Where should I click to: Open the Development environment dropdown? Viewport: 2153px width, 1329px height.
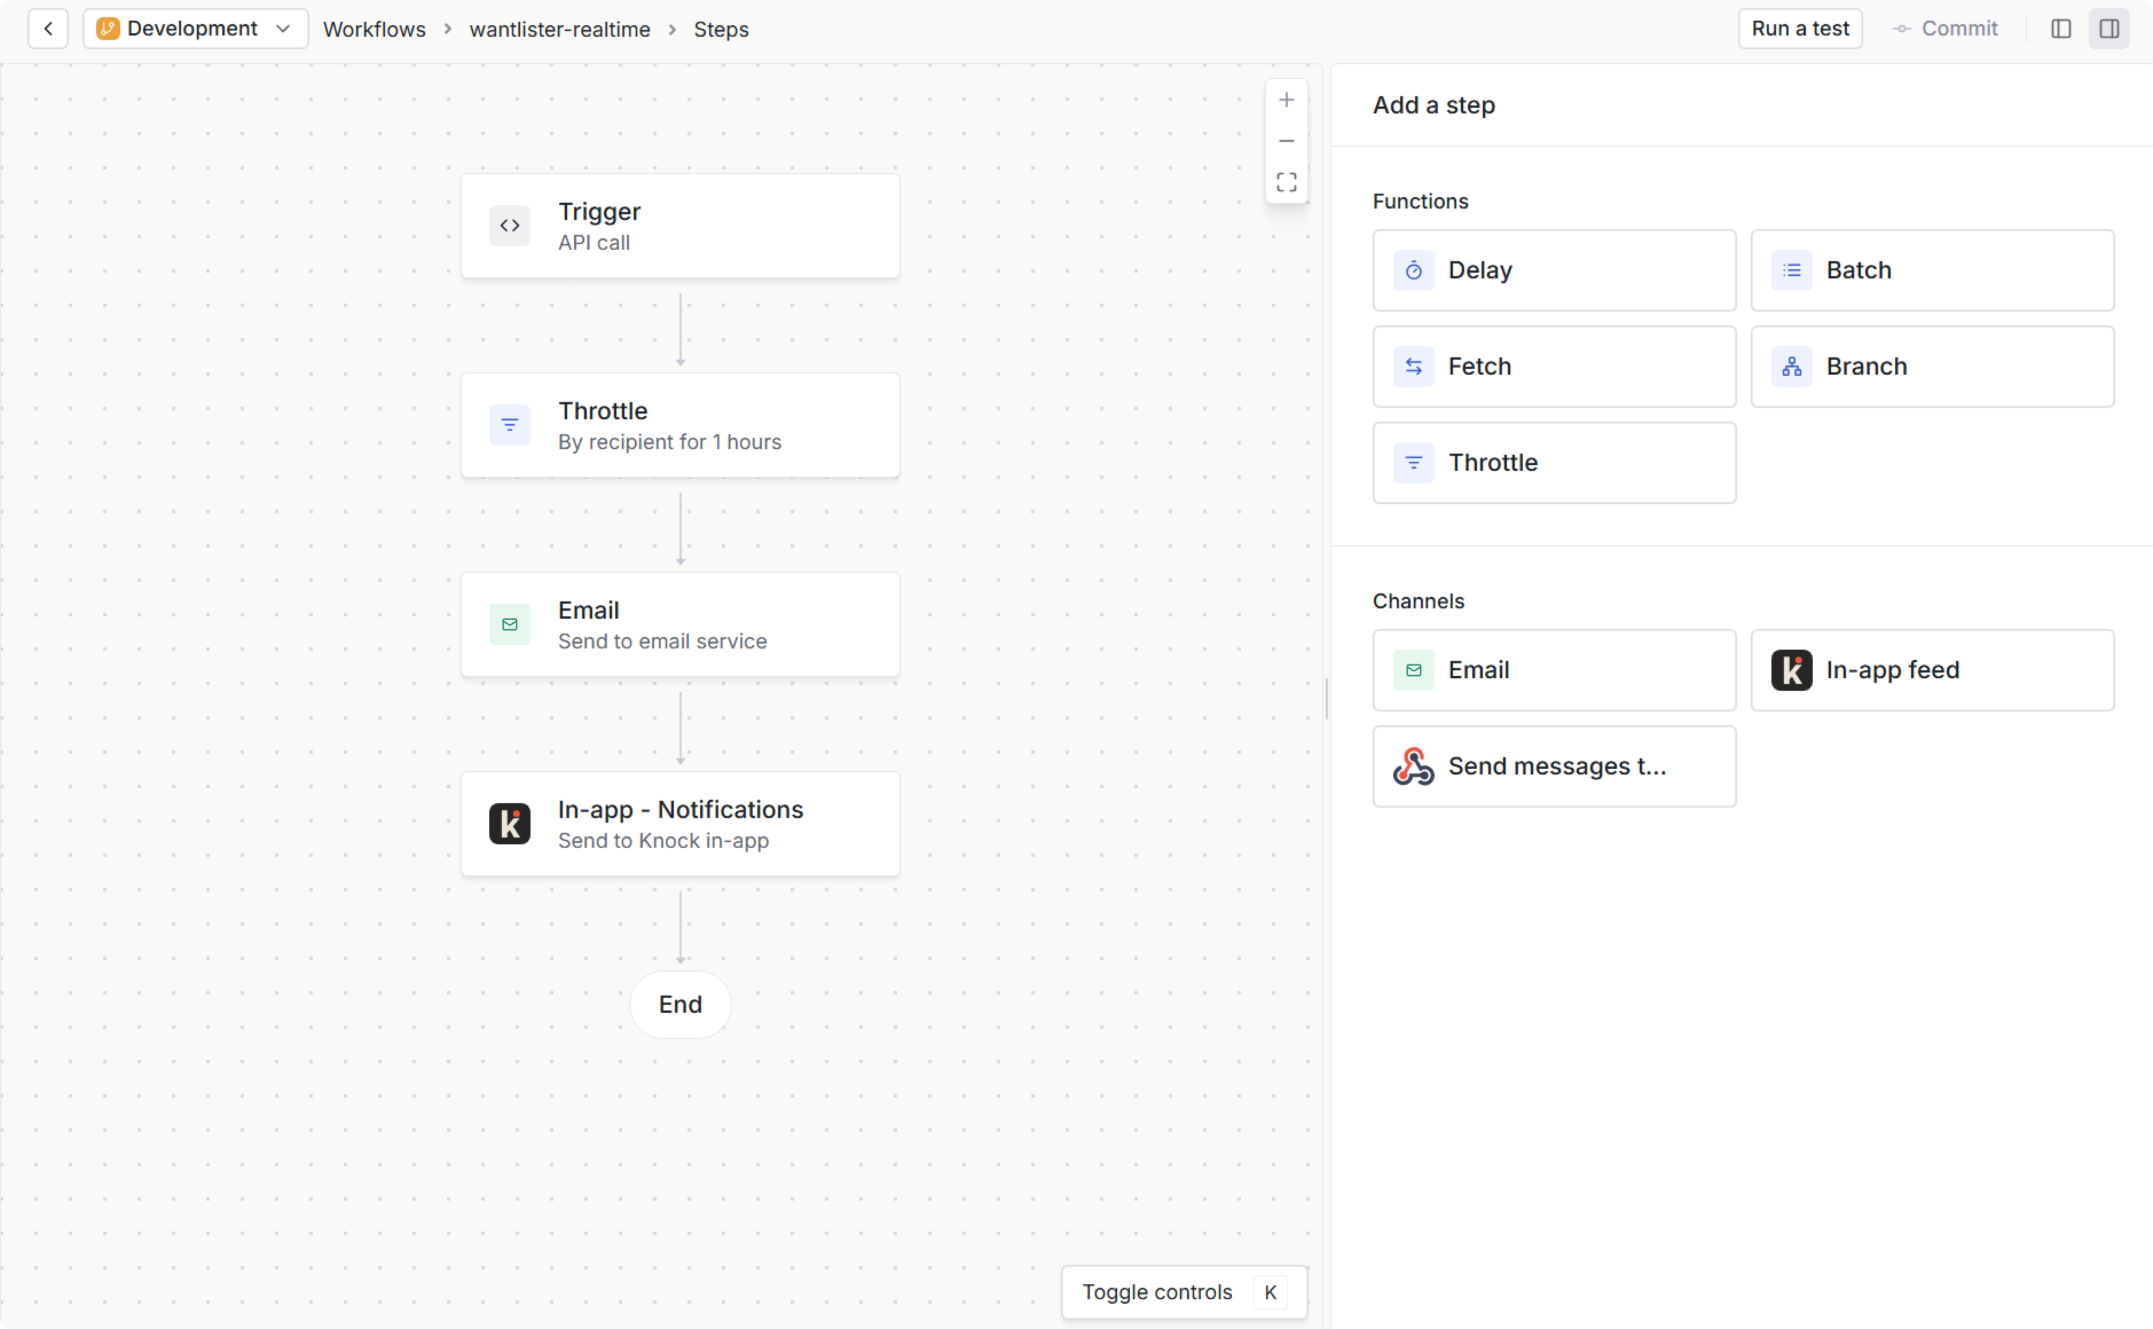pos(194,28)
